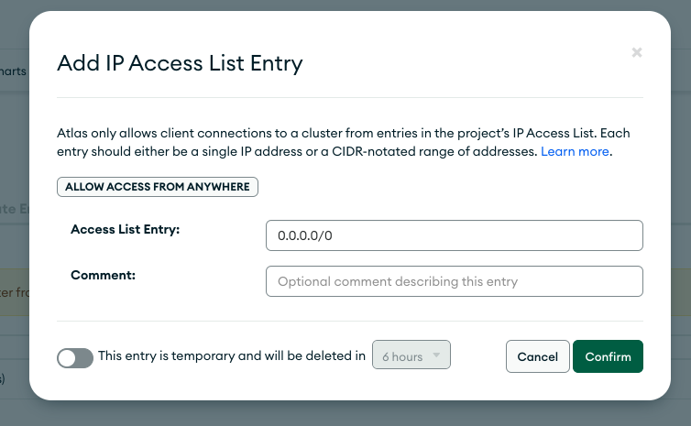Enable the temporary entry toggle switch
The height and width of the screenshot is (426, 691).
pyautogui.click(x=75, y=357)
